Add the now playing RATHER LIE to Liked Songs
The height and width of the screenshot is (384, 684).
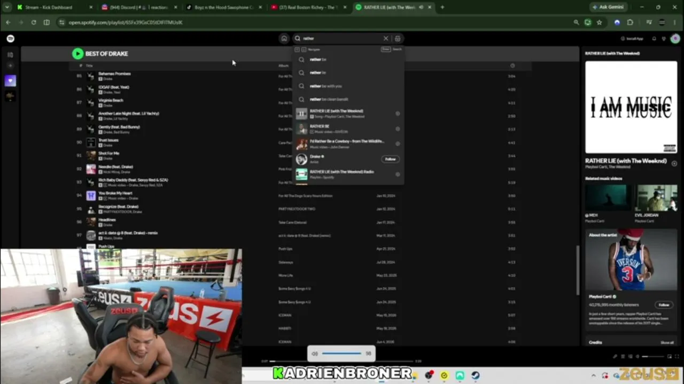pos(674,163)
